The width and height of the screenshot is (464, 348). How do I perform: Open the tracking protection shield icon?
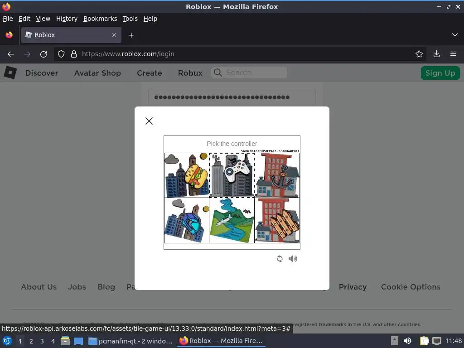point(61,54)
